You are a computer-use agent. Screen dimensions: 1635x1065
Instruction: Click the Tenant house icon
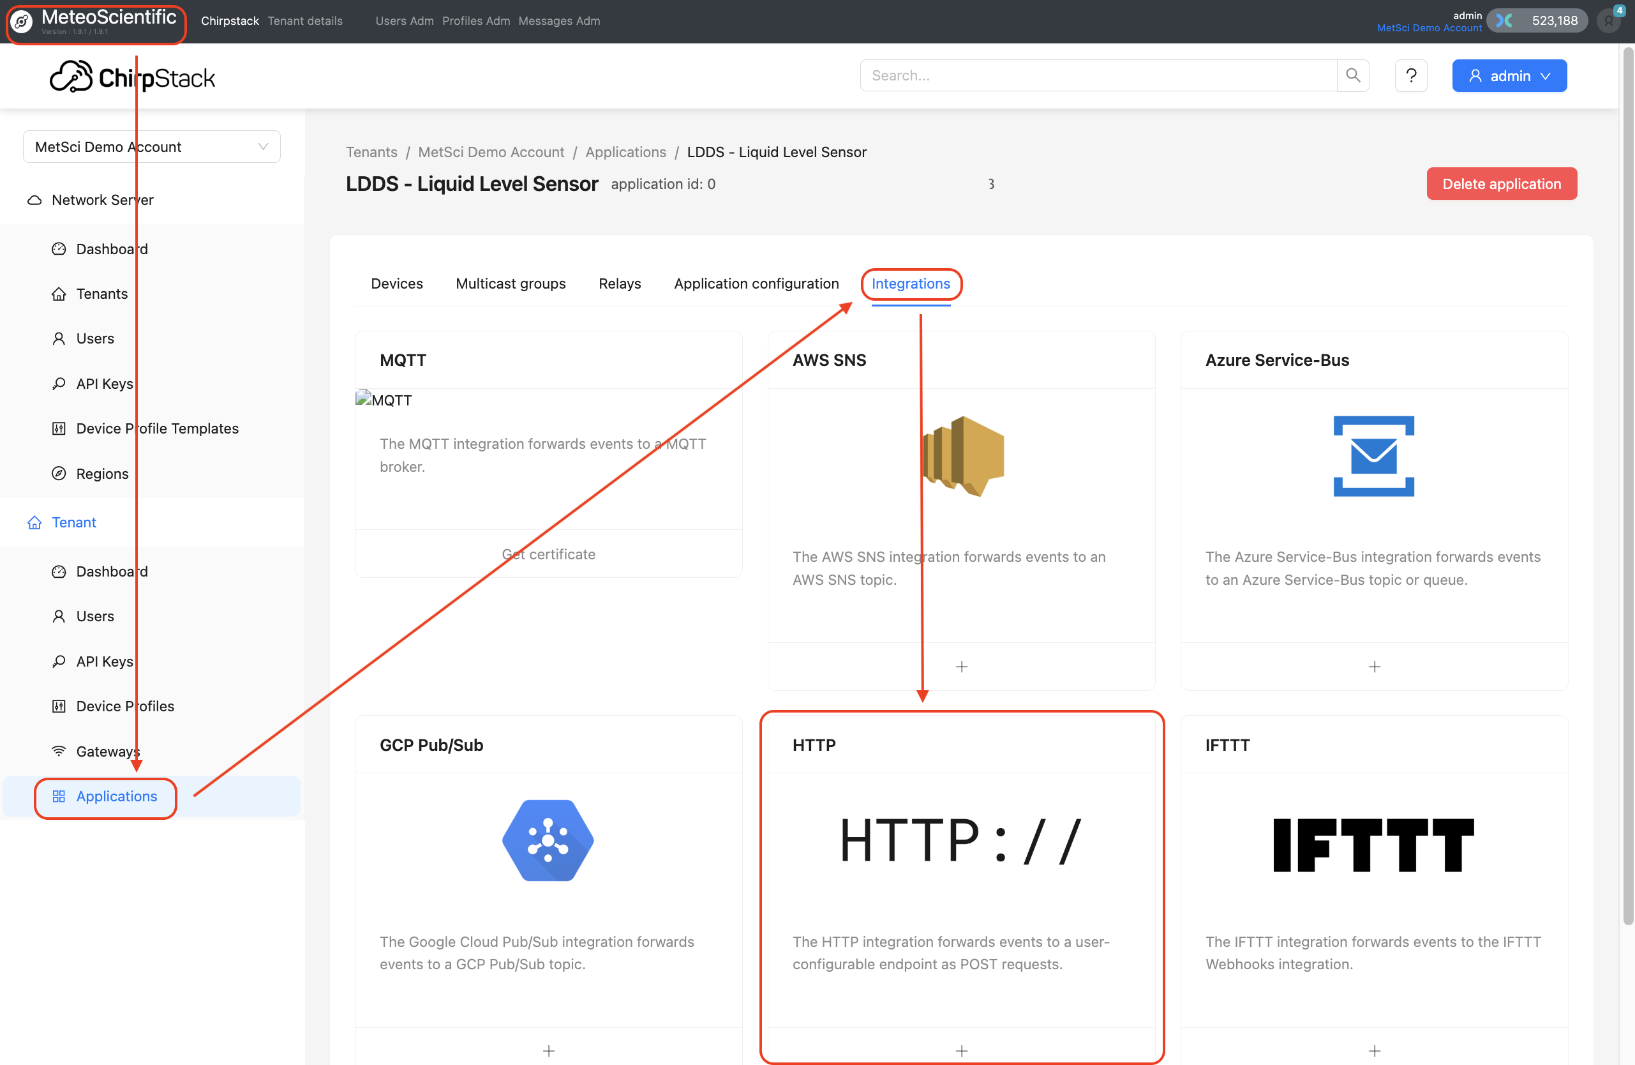tap(34, 523)
